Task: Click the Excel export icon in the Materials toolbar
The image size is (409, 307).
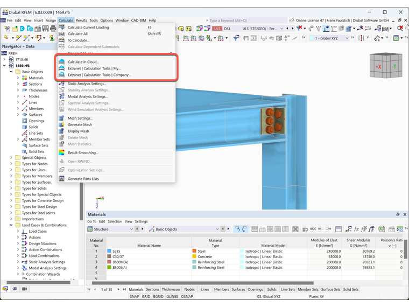Action: [x=382, y=229]
